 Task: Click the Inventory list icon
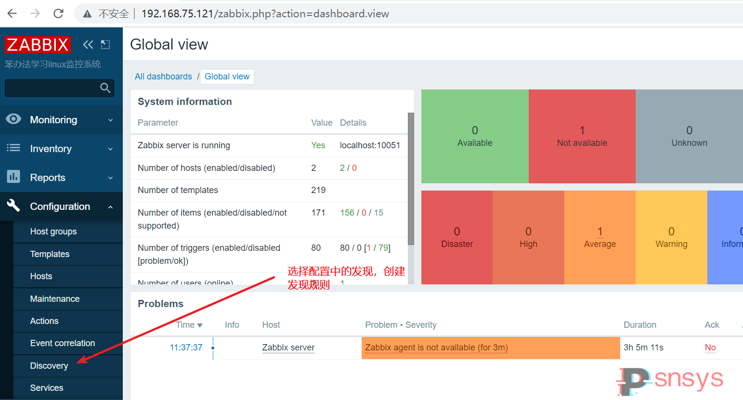pos(13,148)
